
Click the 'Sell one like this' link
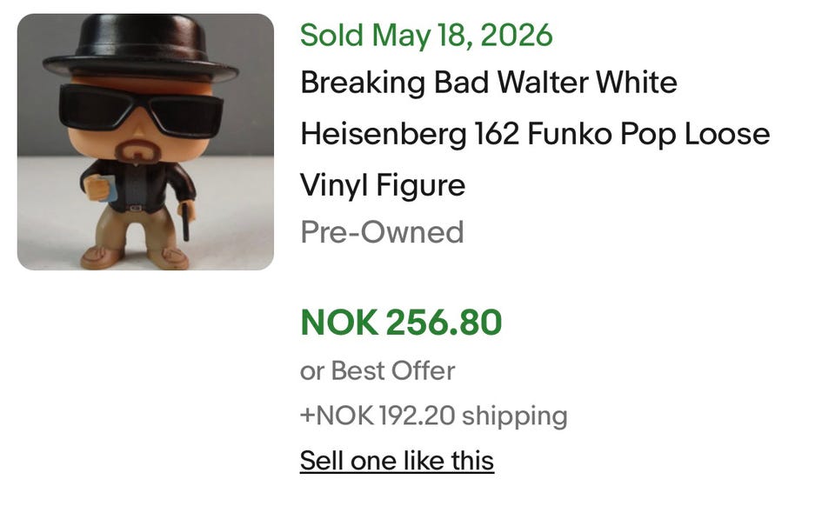click(x=397, y=460)
